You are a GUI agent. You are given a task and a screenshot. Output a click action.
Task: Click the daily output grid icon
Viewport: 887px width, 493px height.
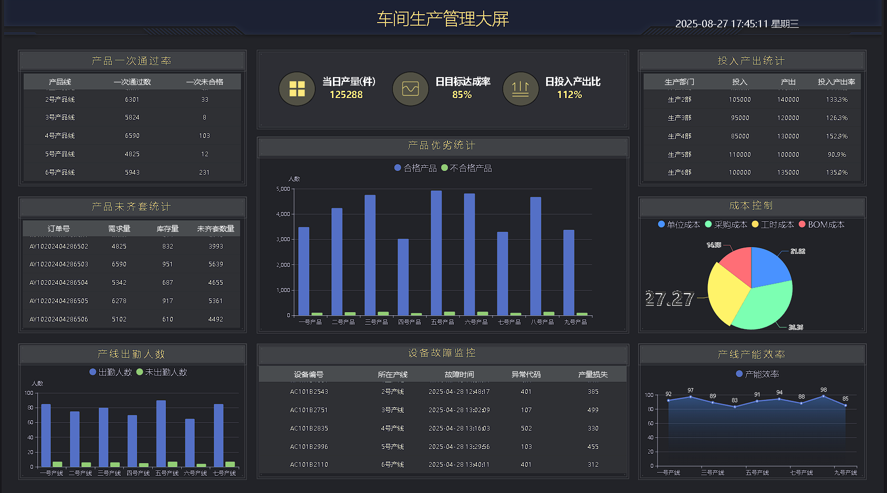click(x=297, y=89)
